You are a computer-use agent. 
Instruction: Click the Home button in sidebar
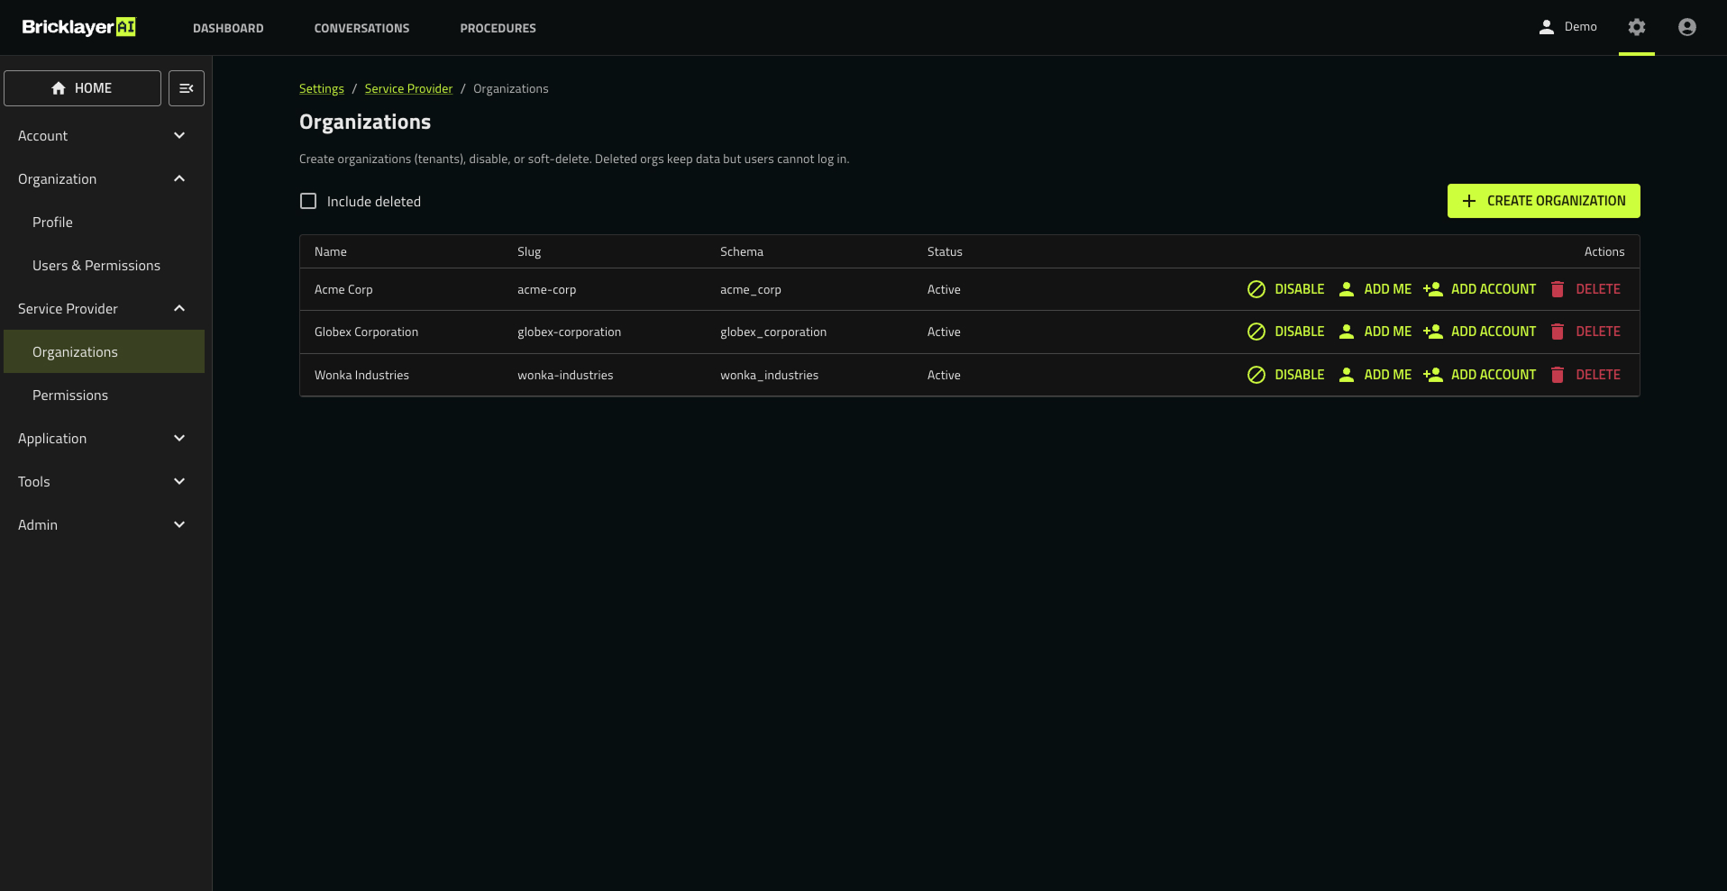[82, 88]
